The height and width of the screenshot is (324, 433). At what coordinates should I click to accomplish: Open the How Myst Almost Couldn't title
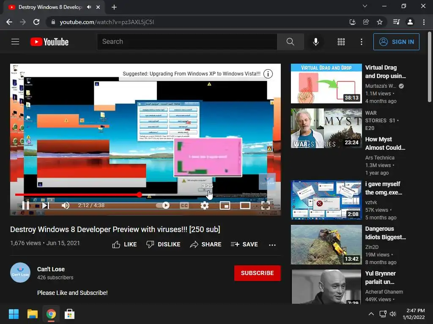(385, 143)
